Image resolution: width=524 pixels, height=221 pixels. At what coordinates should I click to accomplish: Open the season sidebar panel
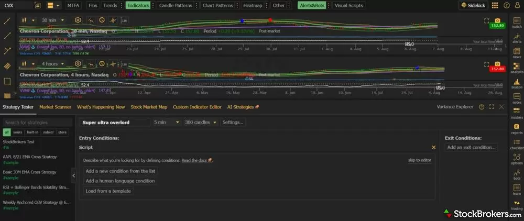click(517, 83)
